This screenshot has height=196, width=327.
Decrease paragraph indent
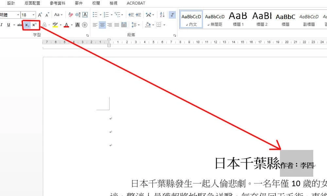[x=131, y=15]
